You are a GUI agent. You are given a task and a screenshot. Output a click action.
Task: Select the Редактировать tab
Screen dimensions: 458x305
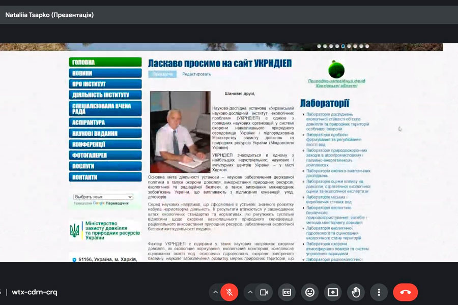pyautogui.click(x=196, y=74)
